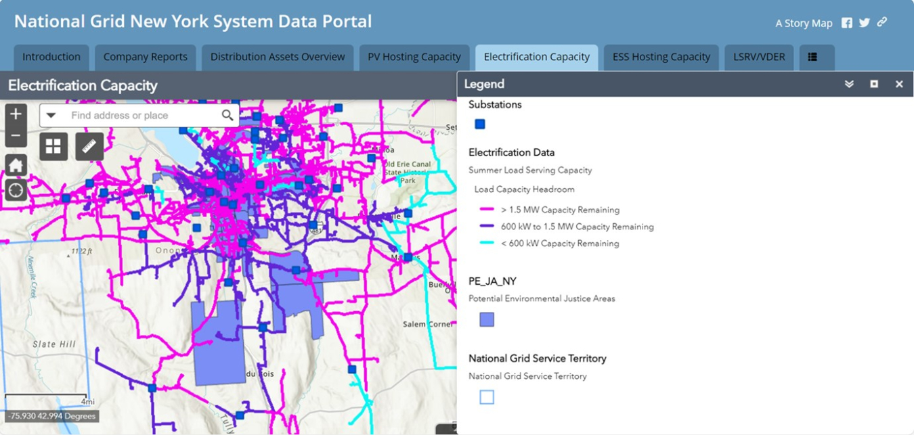Zoom in on the map

coord(16,114)
